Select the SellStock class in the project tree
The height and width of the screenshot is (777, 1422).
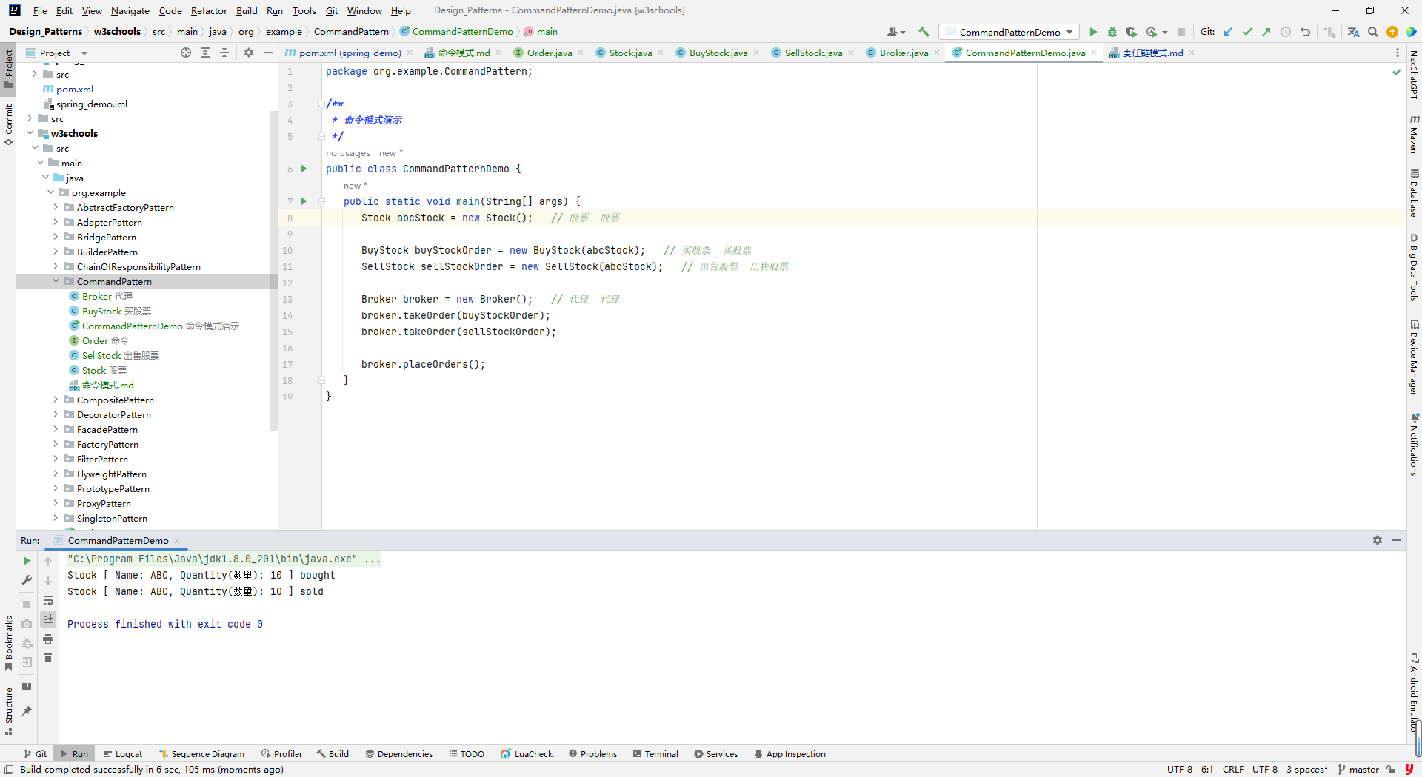pos(101,355)
